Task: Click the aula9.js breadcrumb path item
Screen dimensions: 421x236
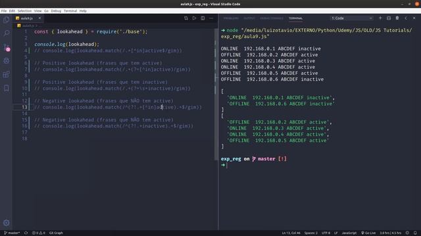Action: pyautogui.click(x=28, y=26)
